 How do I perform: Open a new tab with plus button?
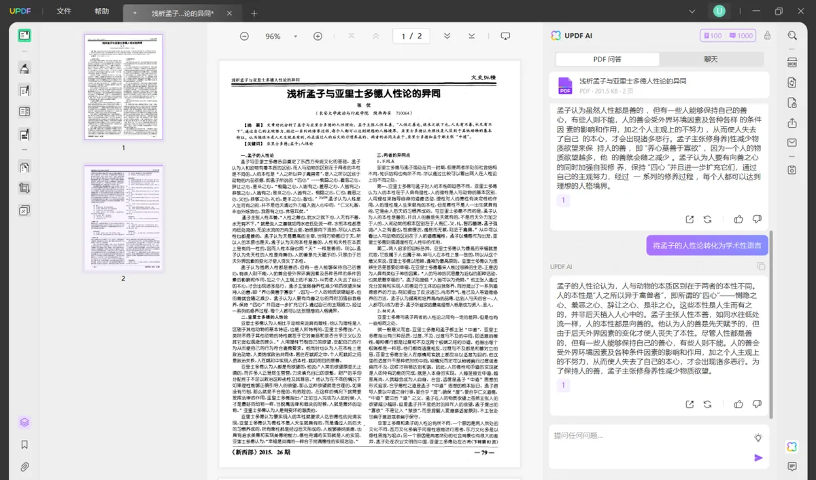(x=254, y=14)
